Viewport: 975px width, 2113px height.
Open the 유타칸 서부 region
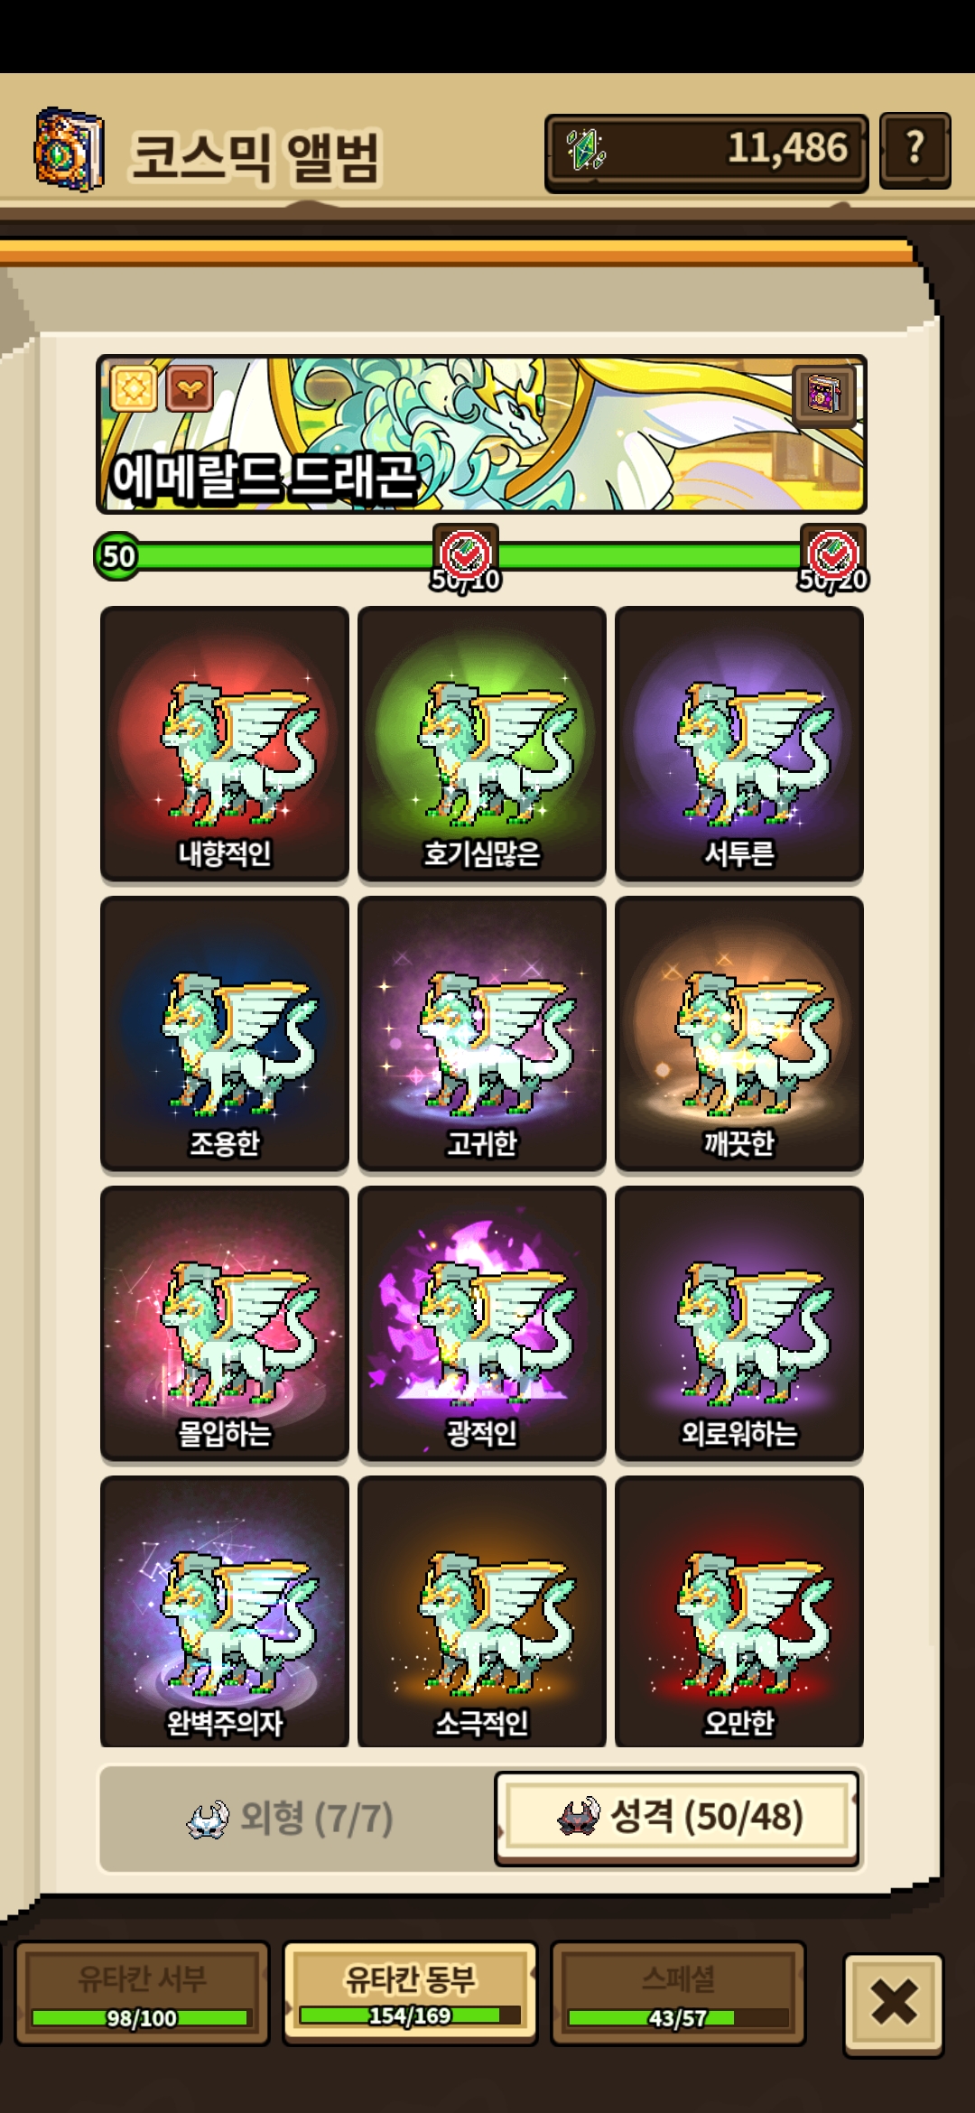[x=142, y=1993]
